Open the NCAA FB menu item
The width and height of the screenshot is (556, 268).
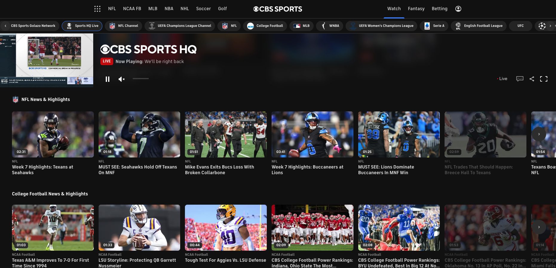pos(132,9)
